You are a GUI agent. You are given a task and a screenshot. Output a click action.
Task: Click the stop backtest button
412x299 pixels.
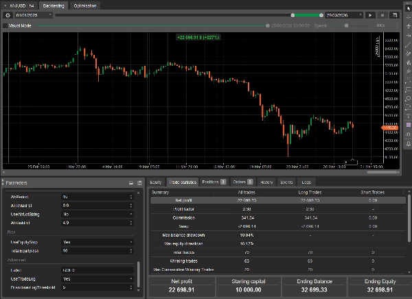click(x=382, y=14)
